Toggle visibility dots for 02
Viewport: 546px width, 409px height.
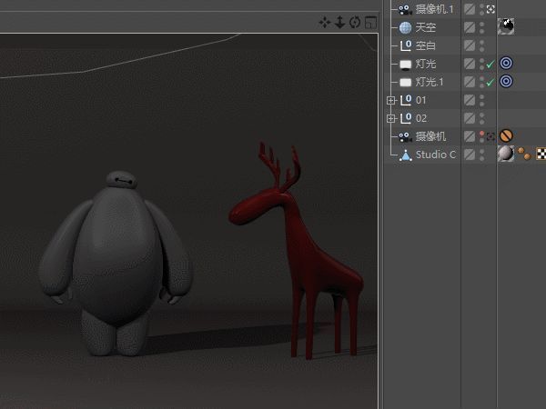[482, 118]
